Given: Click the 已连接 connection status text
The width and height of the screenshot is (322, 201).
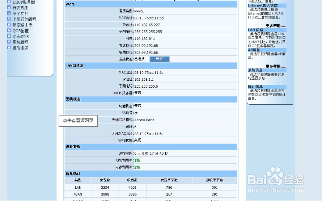Looking at the screenshot, I should click(139, 59).
